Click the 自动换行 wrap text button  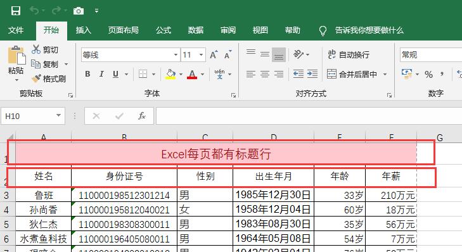point(349,54)
